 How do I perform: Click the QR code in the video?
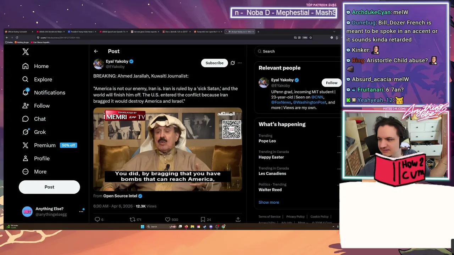[232, 129]
